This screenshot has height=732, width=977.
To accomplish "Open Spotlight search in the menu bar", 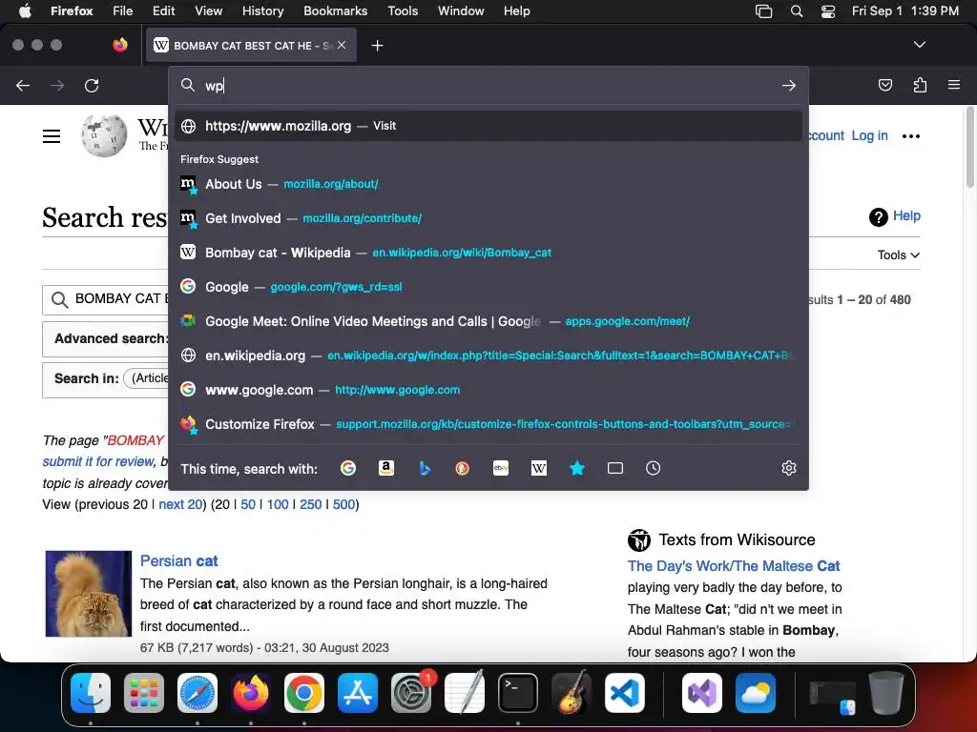I will click(797, 10).
